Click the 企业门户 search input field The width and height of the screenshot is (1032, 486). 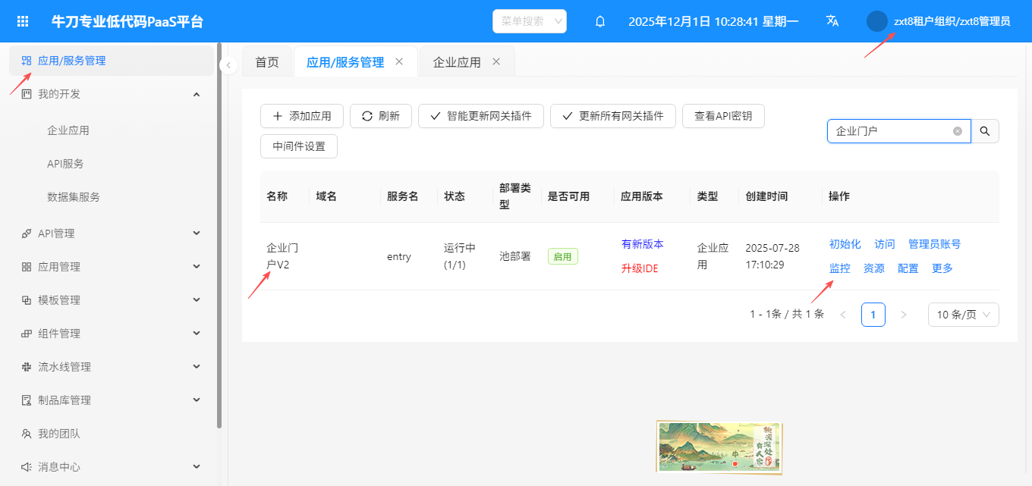889,131
